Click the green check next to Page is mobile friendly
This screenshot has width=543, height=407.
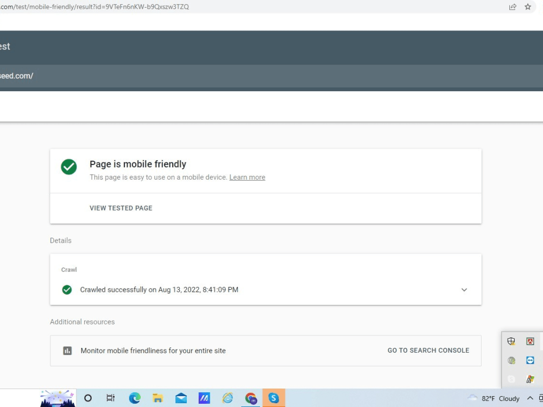(x=69, y=167)
